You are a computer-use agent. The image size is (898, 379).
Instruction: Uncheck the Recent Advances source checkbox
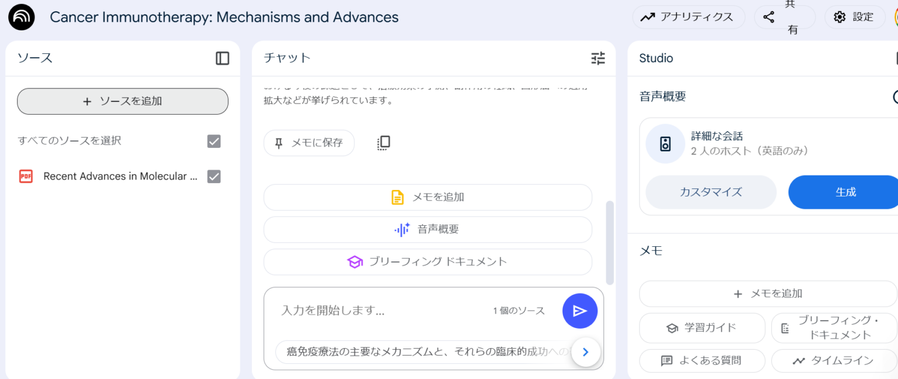click(214, 177)
